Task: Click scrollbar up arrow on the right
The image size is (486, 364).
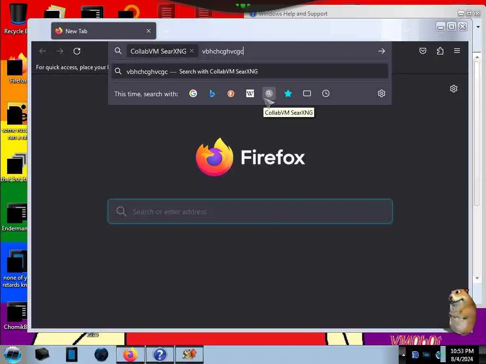Action: (477, 57)
